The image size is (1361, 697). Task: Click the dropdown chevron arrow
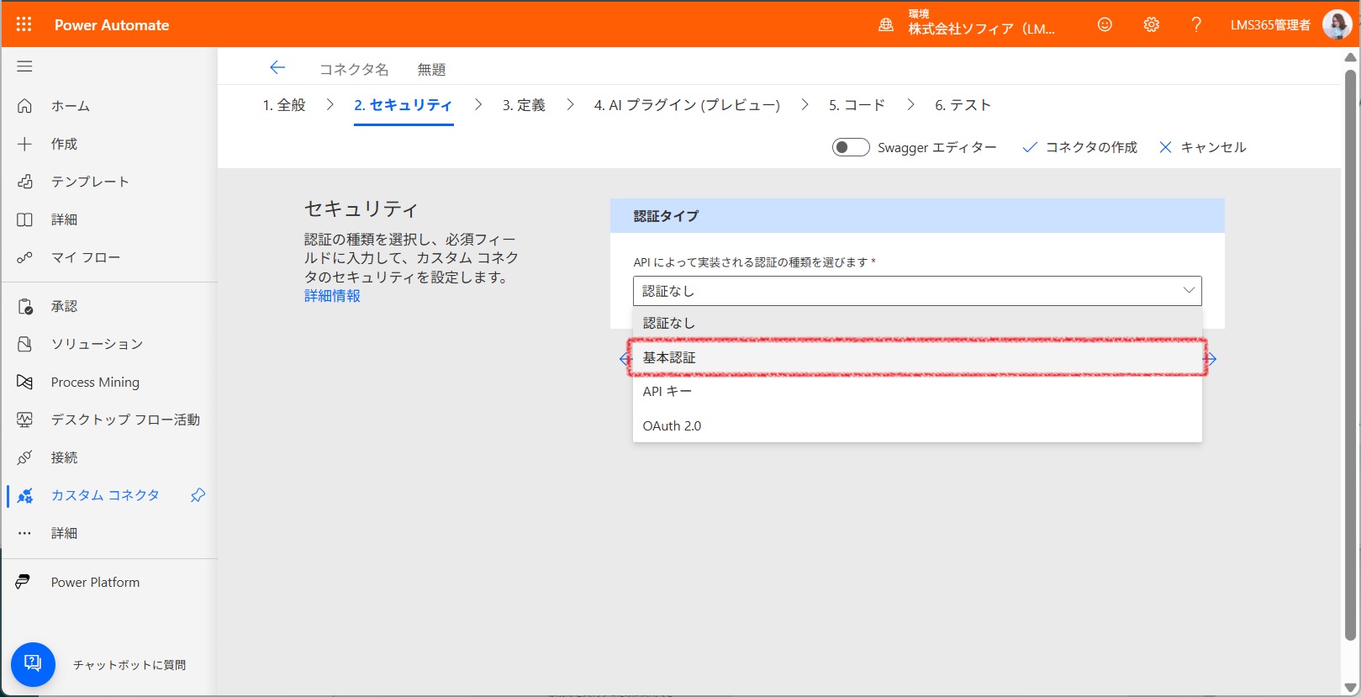pyautogui.click(x=1189, y=290)
